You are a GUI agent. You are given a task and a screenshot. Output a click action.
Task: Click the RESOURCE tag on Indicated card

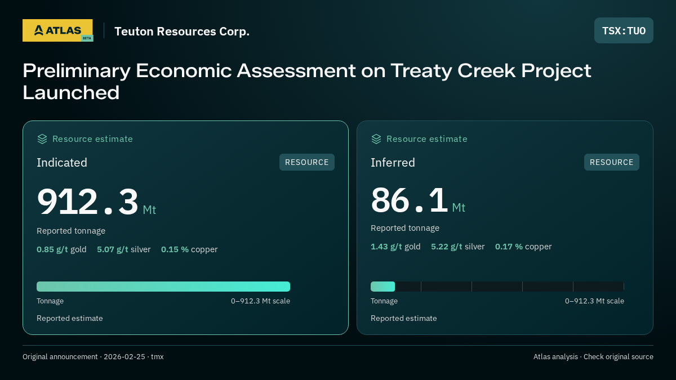tap(307, 162)
